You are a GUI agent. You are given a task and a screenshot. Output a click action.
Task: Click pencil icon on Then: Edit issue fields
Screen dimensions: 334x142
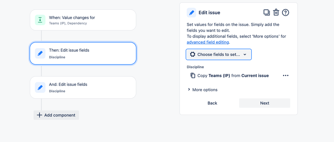coord(40,53)
